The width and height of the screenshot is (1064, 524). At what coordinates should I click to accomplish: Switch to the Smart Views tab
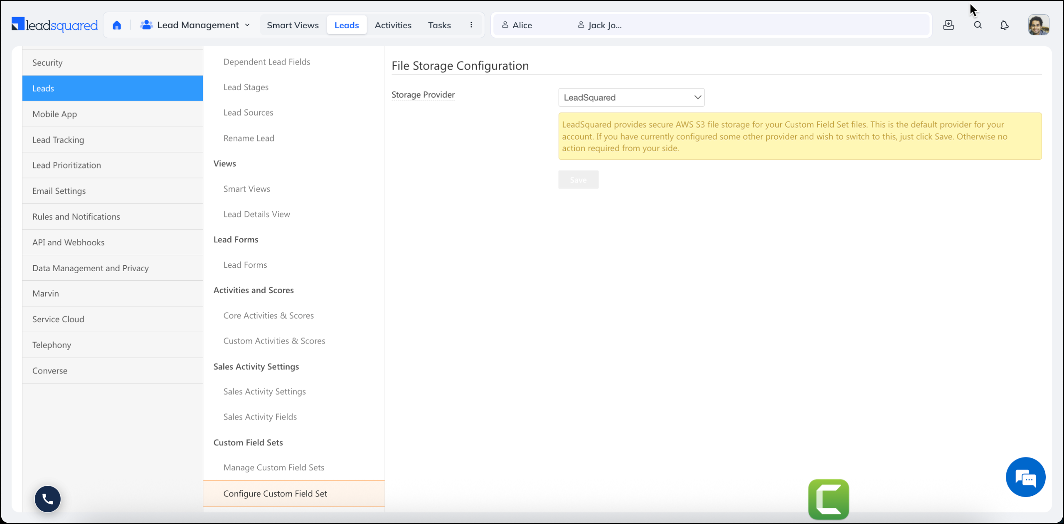(292, 25)
